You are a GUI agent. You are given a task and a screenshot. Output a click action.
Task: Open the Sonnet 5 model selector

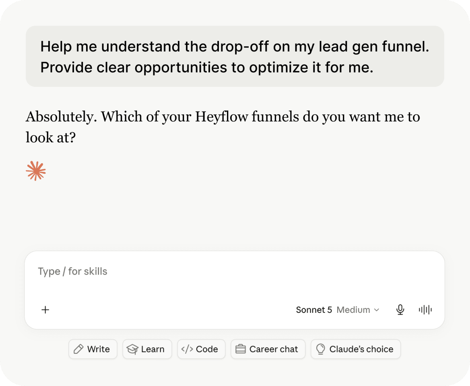(338, 310)
